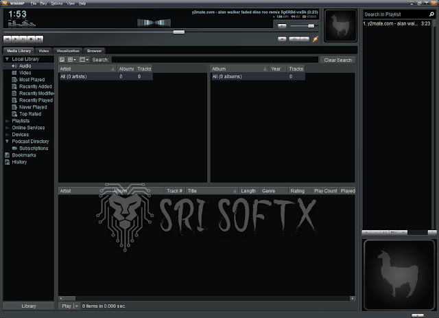Focus the Search in Playlist field

pos(396,14)
